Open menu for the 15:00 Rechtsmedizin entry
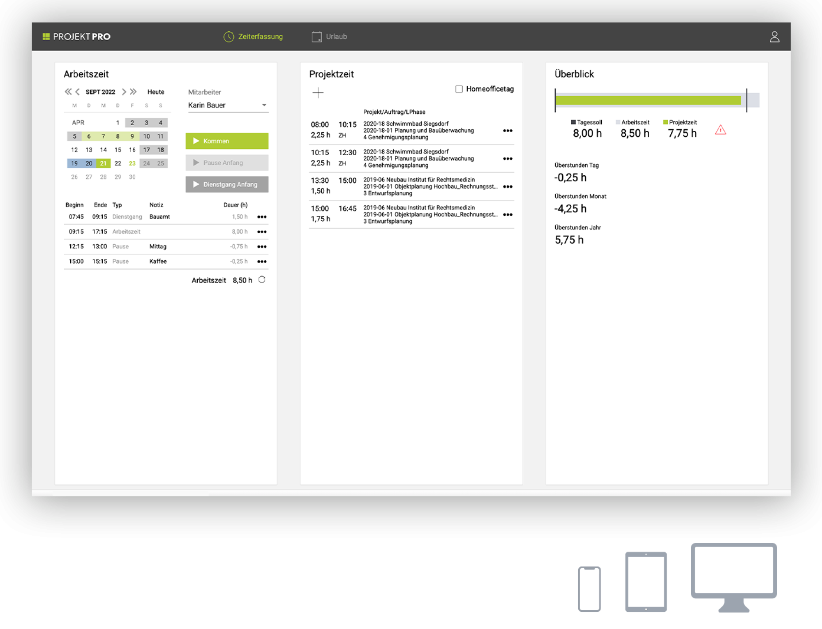Image resolution: width=822 pixels, height=629 pixels. [508, 214]
